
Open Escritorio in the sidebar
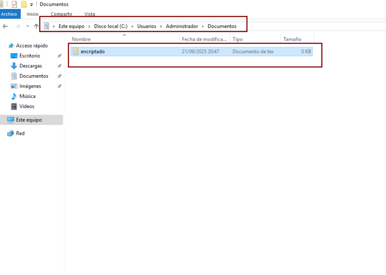click(x=30, y=56)
